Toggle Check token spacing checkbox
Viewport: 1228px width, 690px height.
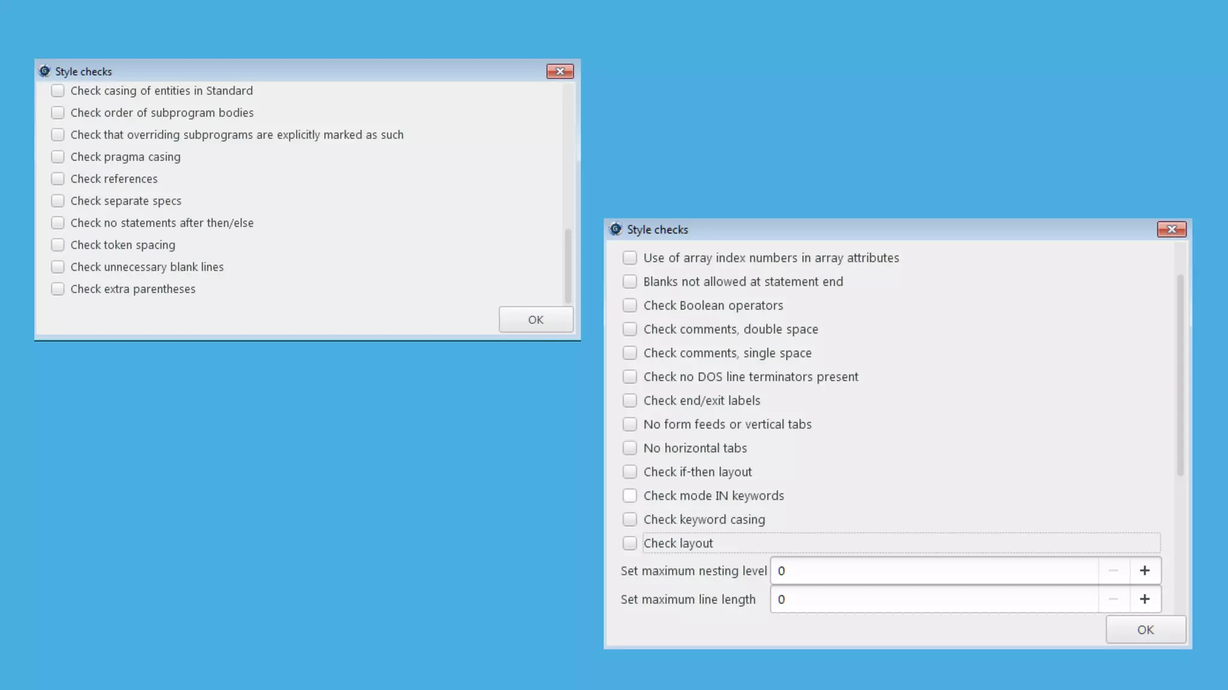(58, 245)
